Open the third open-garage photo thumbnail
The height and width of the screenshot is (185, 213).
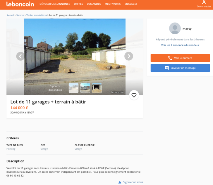point(97,88)
